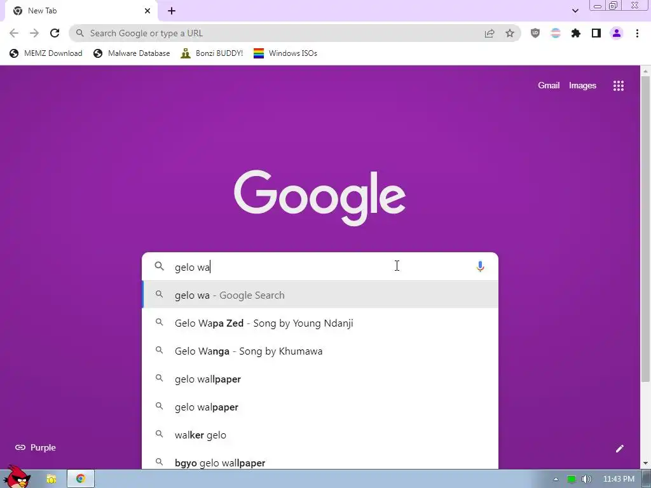Go forward using the forward arrow
Screen dimensions: 651x488
(x=34, y=33)
